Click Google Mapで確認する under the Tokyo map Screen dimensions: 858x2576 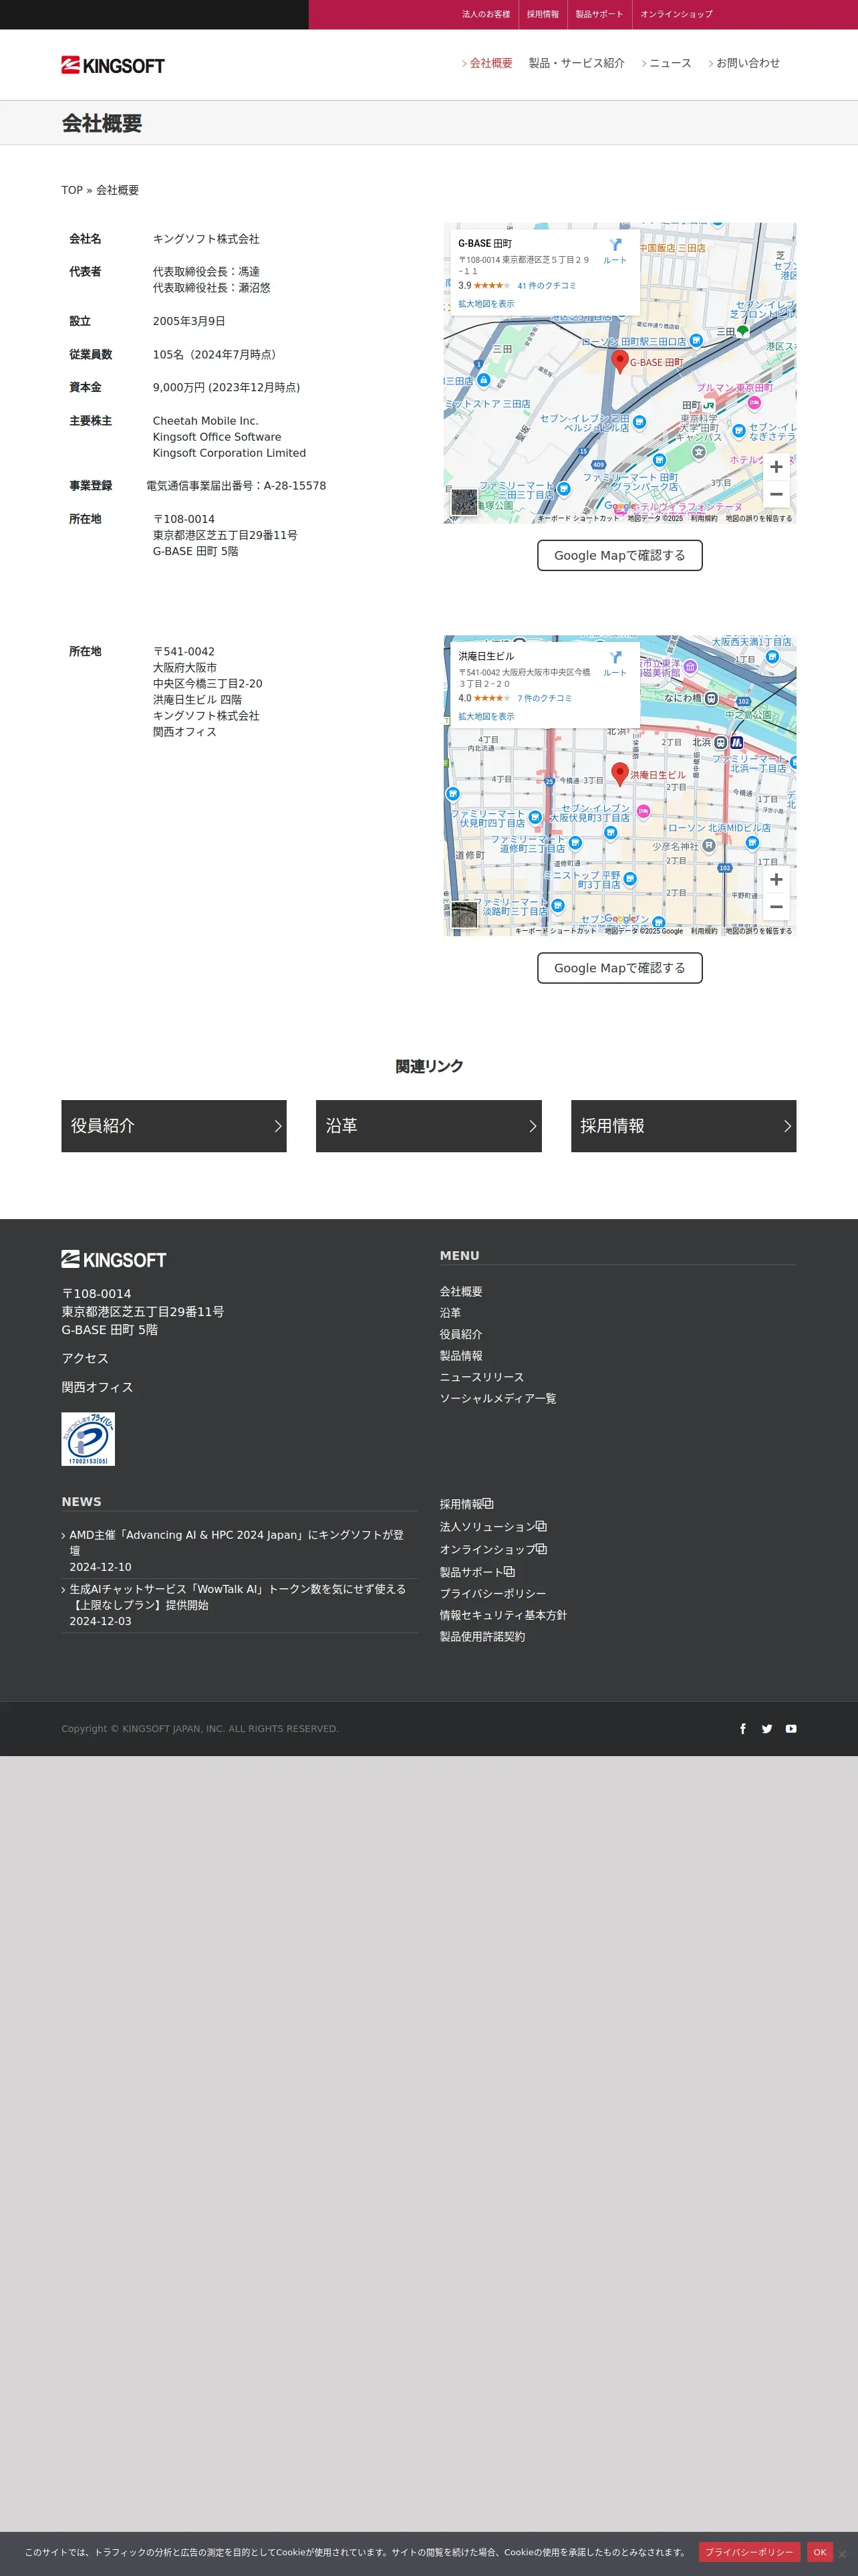(x=619, y=555)
